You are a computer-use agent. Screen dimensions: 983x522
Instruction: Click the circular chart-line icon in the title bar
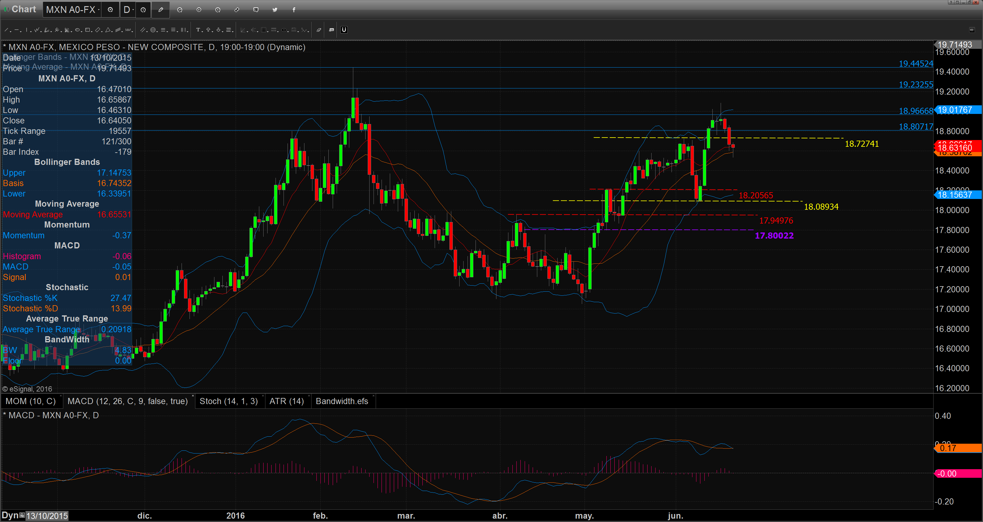point(180,10)
